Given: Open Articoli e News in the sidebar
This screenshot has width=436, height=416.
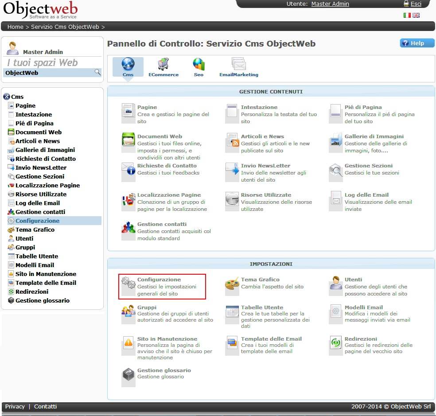Looking at the screenshot, I should pyautogui.click(x=37, y=141).
